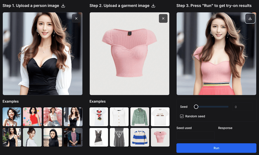Pick the blue striped sweater example
Viewport: 259px width, 155px height.
click(140, 137)
